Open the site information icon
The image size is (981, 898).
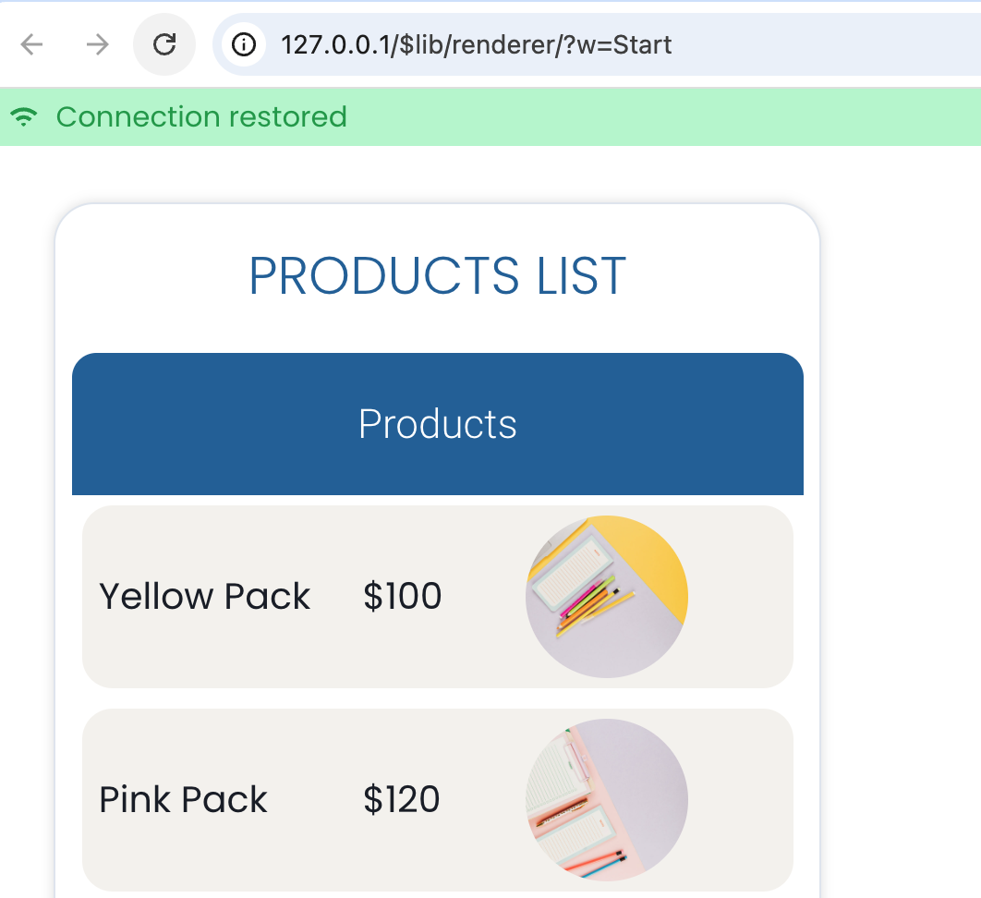(244, 44)
